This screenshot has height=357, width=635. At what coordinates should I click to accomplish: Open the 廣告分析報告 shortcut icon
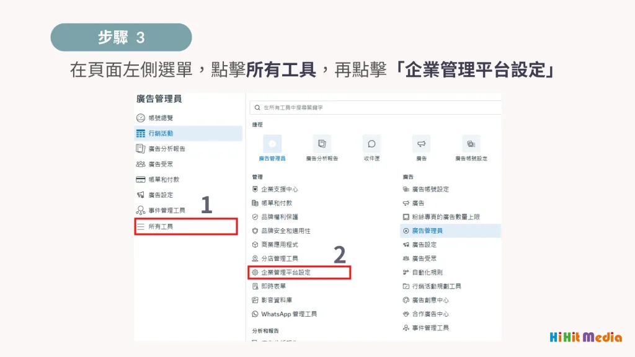point(322,144)
